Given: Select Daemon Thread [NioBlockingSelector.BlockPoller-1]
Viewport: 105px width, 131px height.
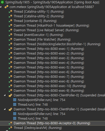Looking at the screenshot, I should point(57,44).
